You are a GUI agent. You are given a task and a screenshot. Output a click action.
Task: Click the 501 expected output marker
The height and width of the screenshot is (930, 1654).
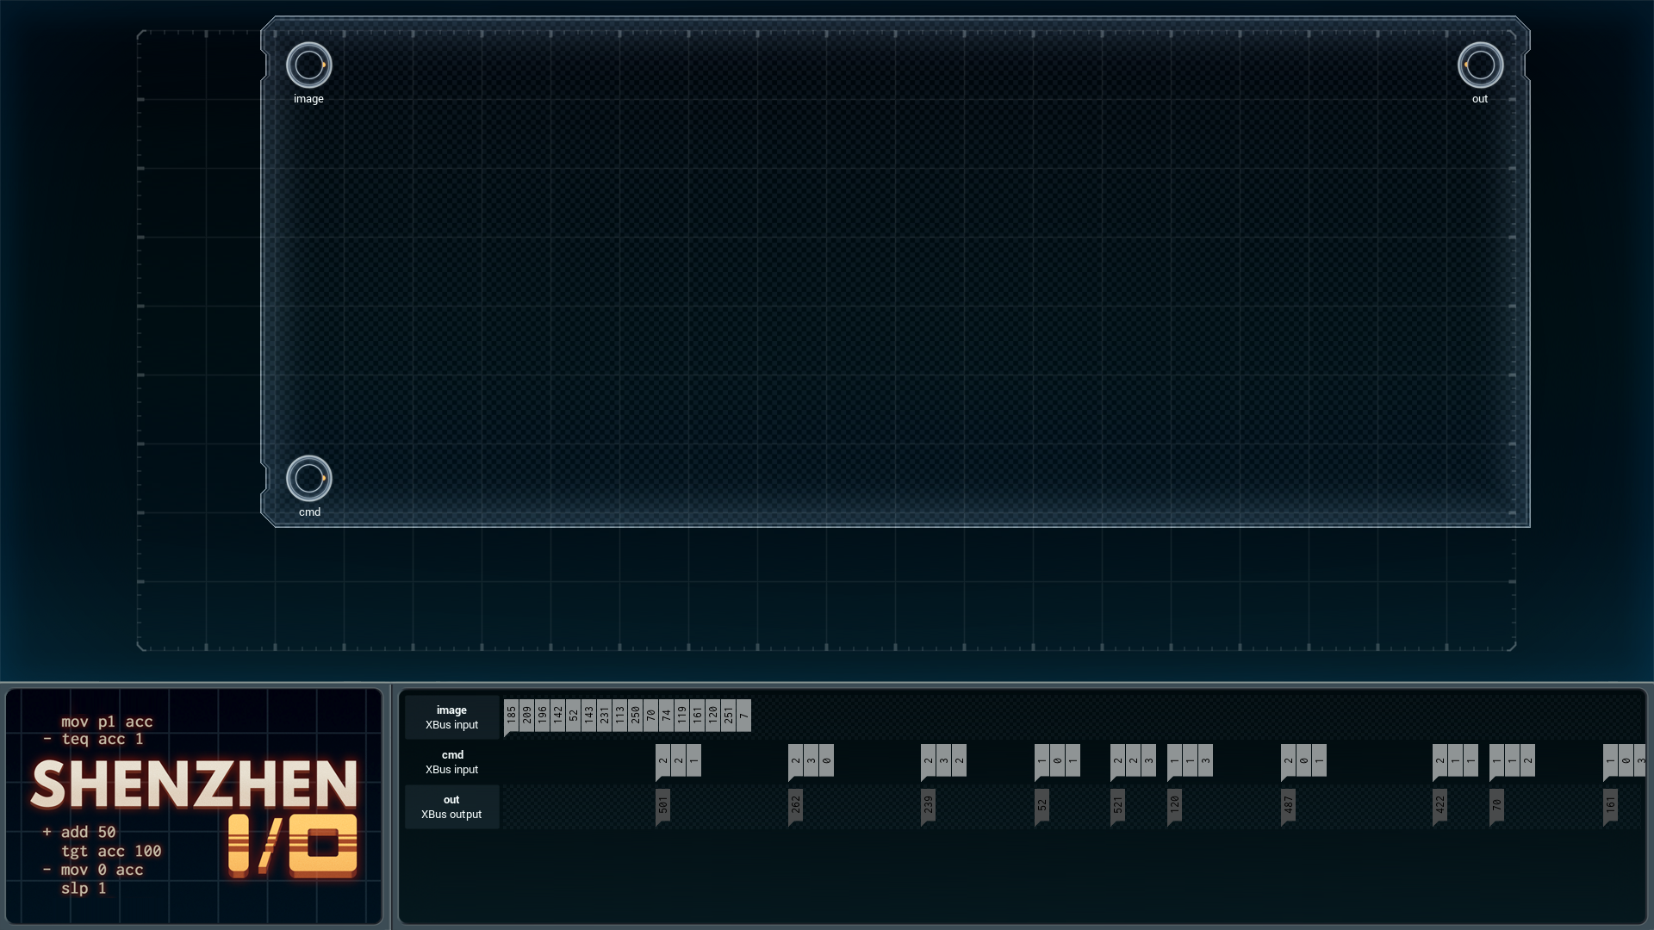tap(662, 806)
